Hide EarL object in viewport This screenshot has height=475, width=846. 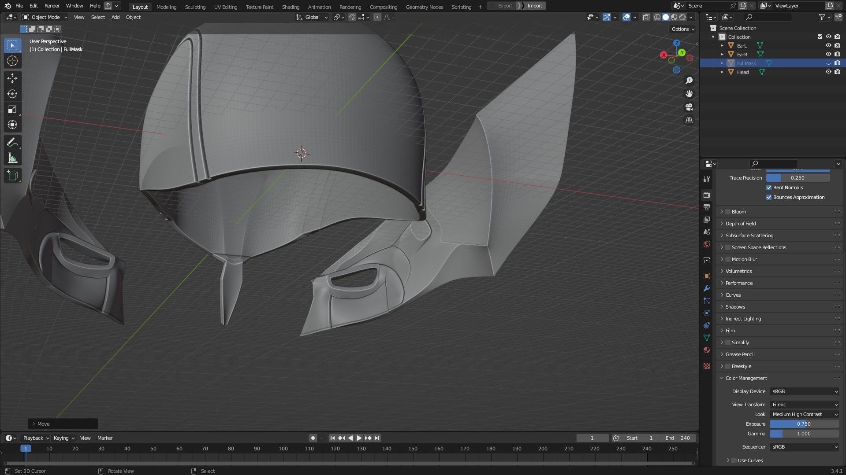click(x=828, y=45)
